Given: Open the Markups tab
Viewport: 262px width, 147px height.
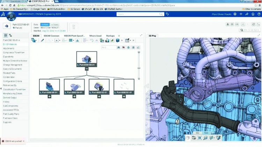Looking at the screenshot, I should coord(110,36).
